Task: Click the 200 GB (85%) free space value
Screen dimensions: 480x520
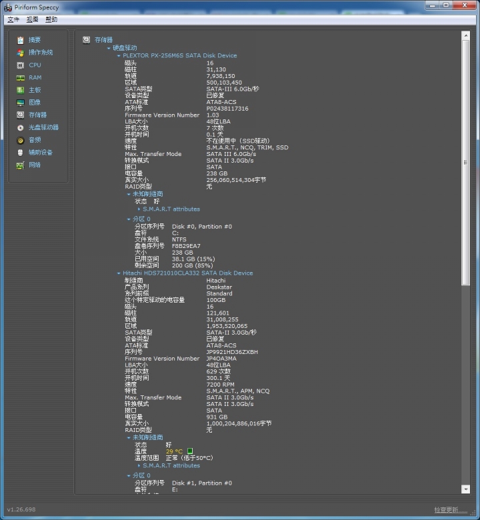Action: click(x=193, y=265)
